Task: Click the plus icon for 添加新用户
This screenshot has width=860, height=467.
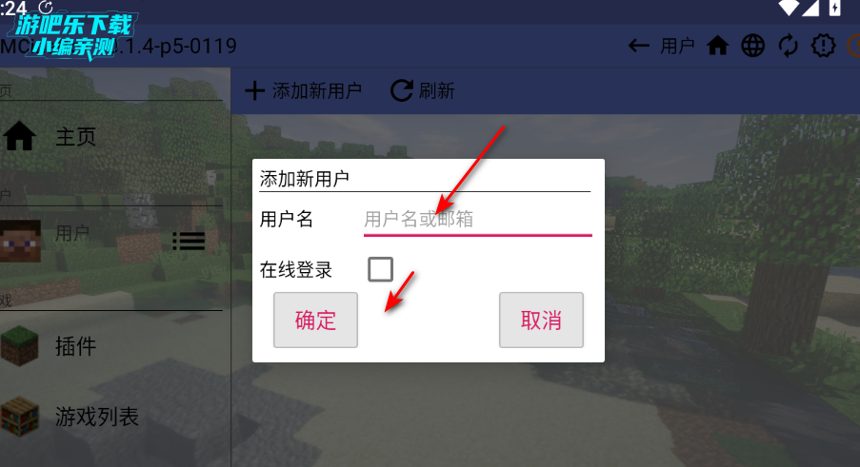Action: (x=254, y=90)
